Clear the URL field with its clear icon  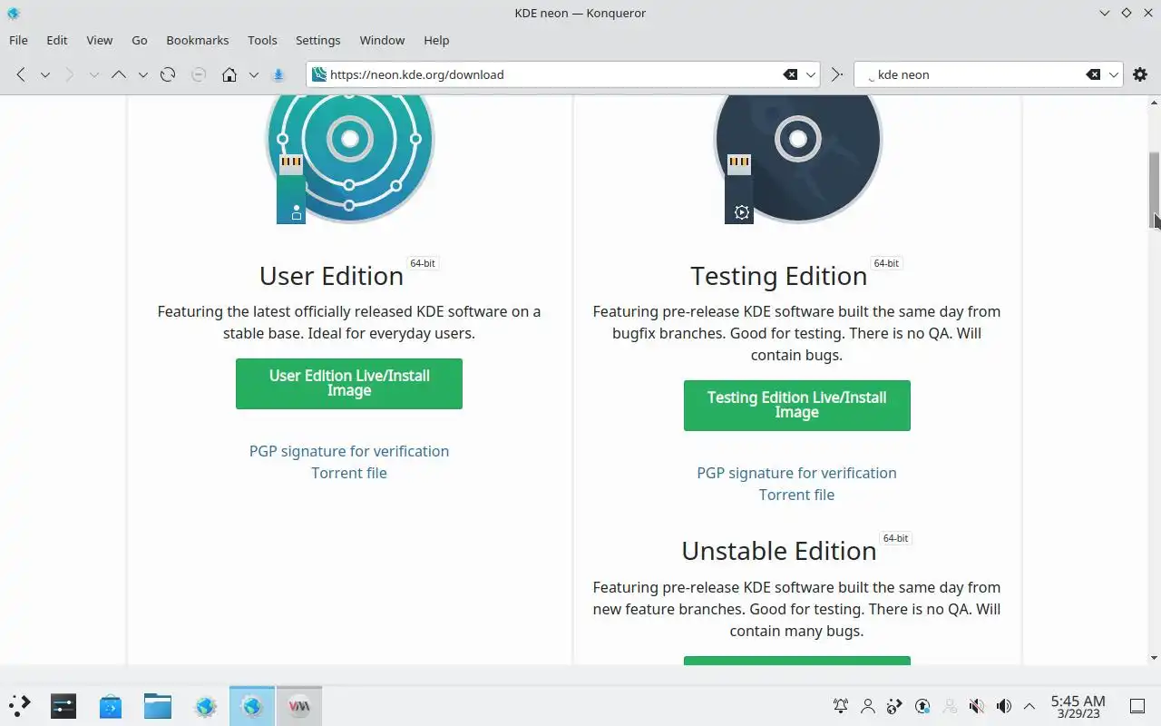click(x=790, y=74)
